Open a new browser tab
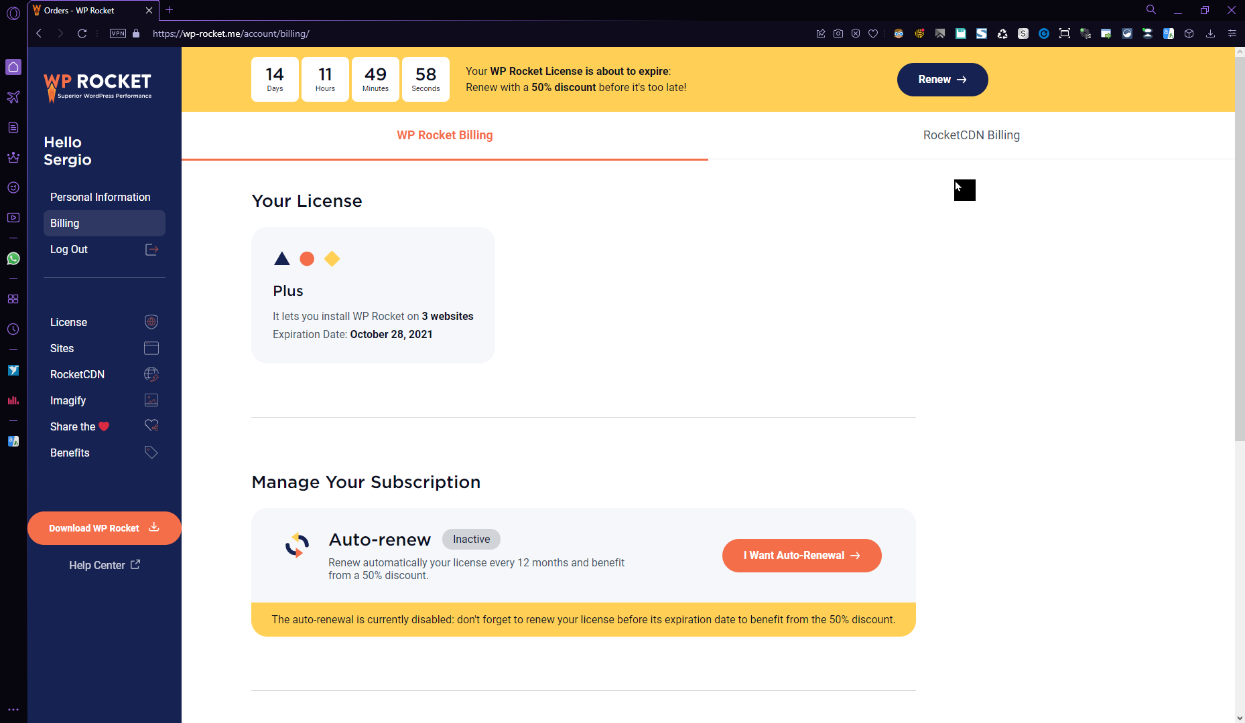 coord(170,10)
